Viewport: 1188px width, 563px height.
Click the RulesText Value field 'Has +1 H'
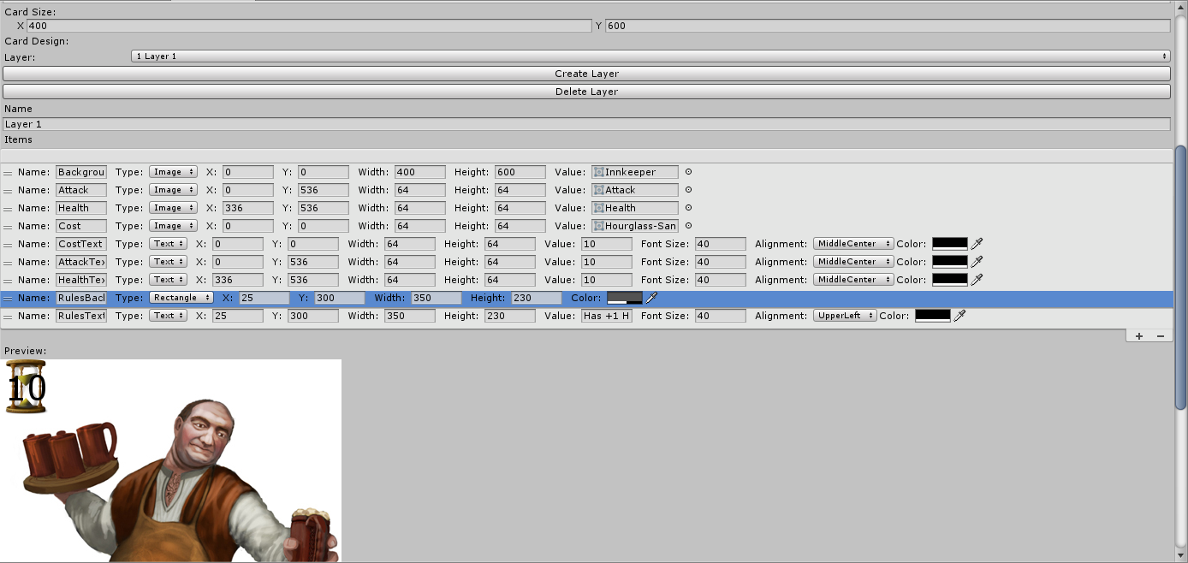[x=606, y=316]
